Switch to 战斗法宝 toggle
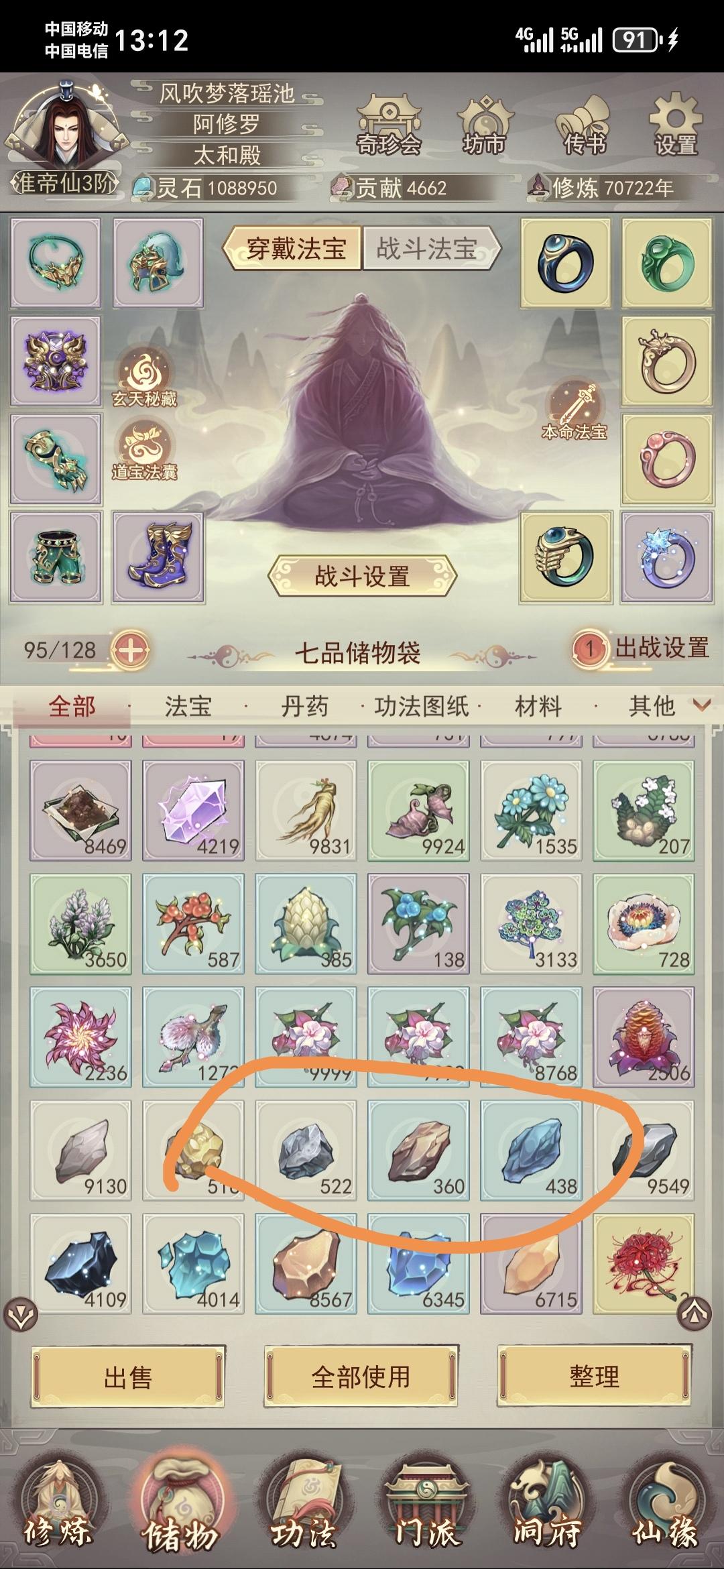This screenshot has width=724, height=1569. (x=430, y=249)
